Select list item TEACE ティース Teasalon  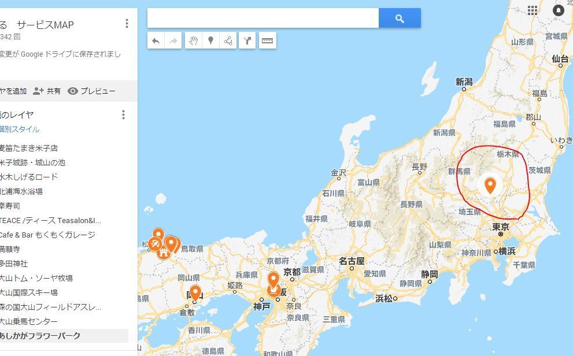pyautogui.click(x=51, y=221)
